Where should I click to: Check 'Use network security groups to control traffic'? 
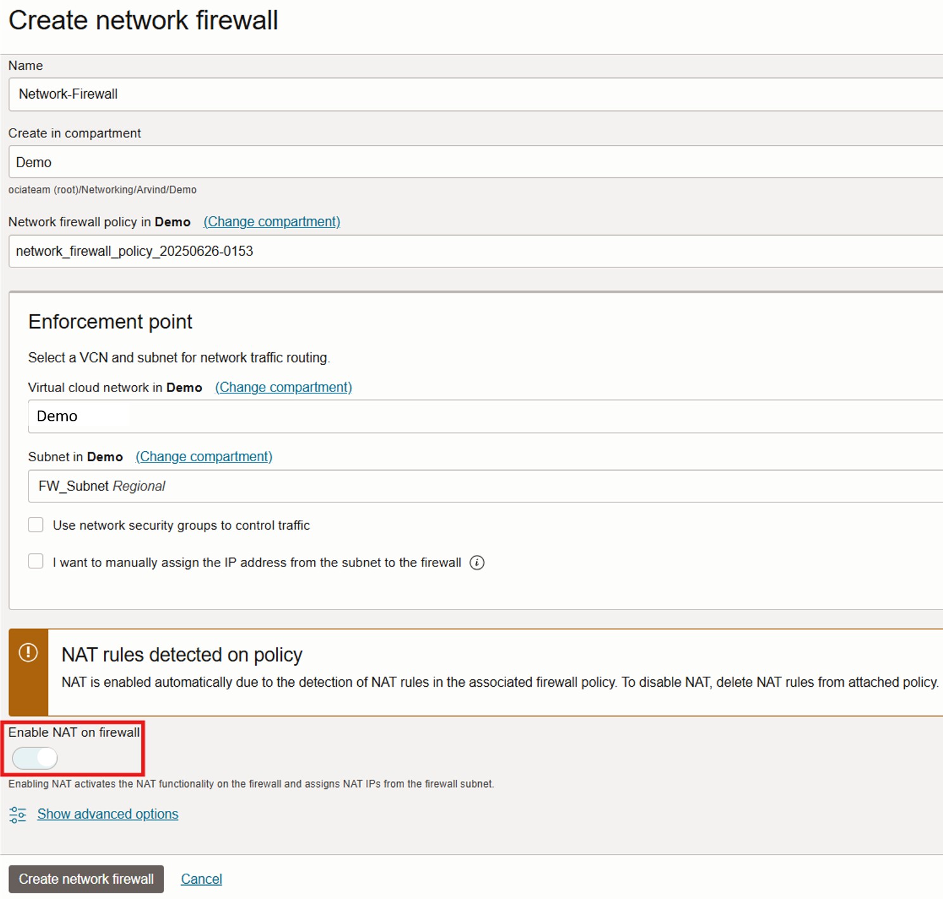click(x=36, y=525)
